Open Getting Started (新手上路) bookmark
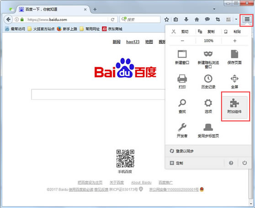 [67, 29]
